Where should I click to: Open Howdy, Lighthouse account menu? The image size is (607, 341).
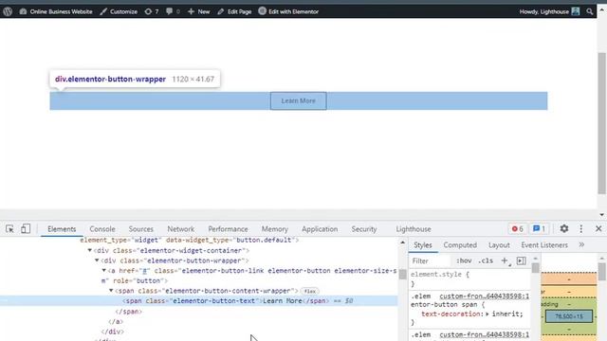(x=549, y=11)
